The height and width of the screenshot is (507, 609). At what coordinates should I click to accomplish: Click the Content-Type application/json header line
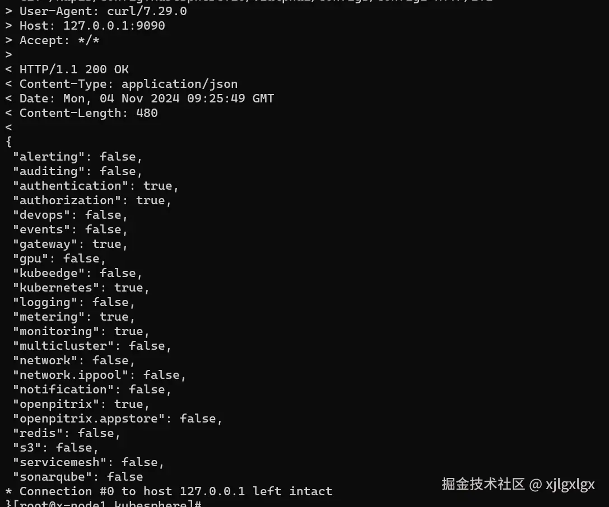click(x=121, y=84)
